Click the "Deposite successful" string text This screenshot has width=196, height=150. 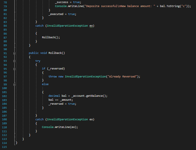[x=102, y=6]
